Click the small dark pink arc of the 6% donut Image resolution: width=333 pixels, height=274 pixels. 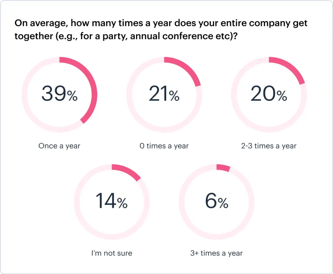tap(223, 168)
